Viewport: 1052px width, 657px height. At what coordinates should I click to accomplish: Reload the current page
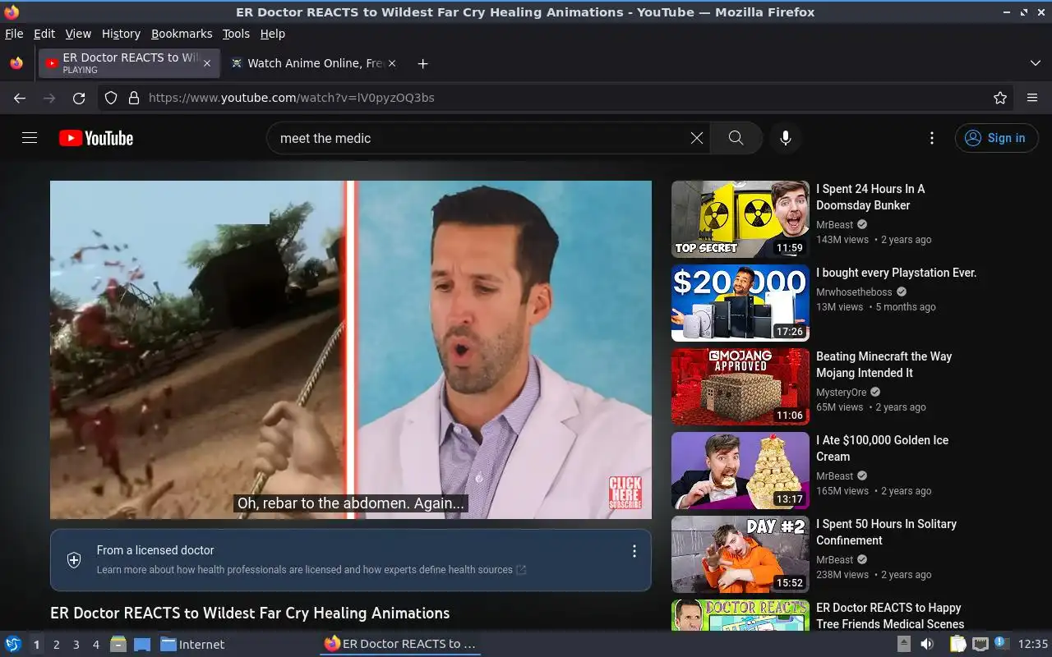pos(79,98)
